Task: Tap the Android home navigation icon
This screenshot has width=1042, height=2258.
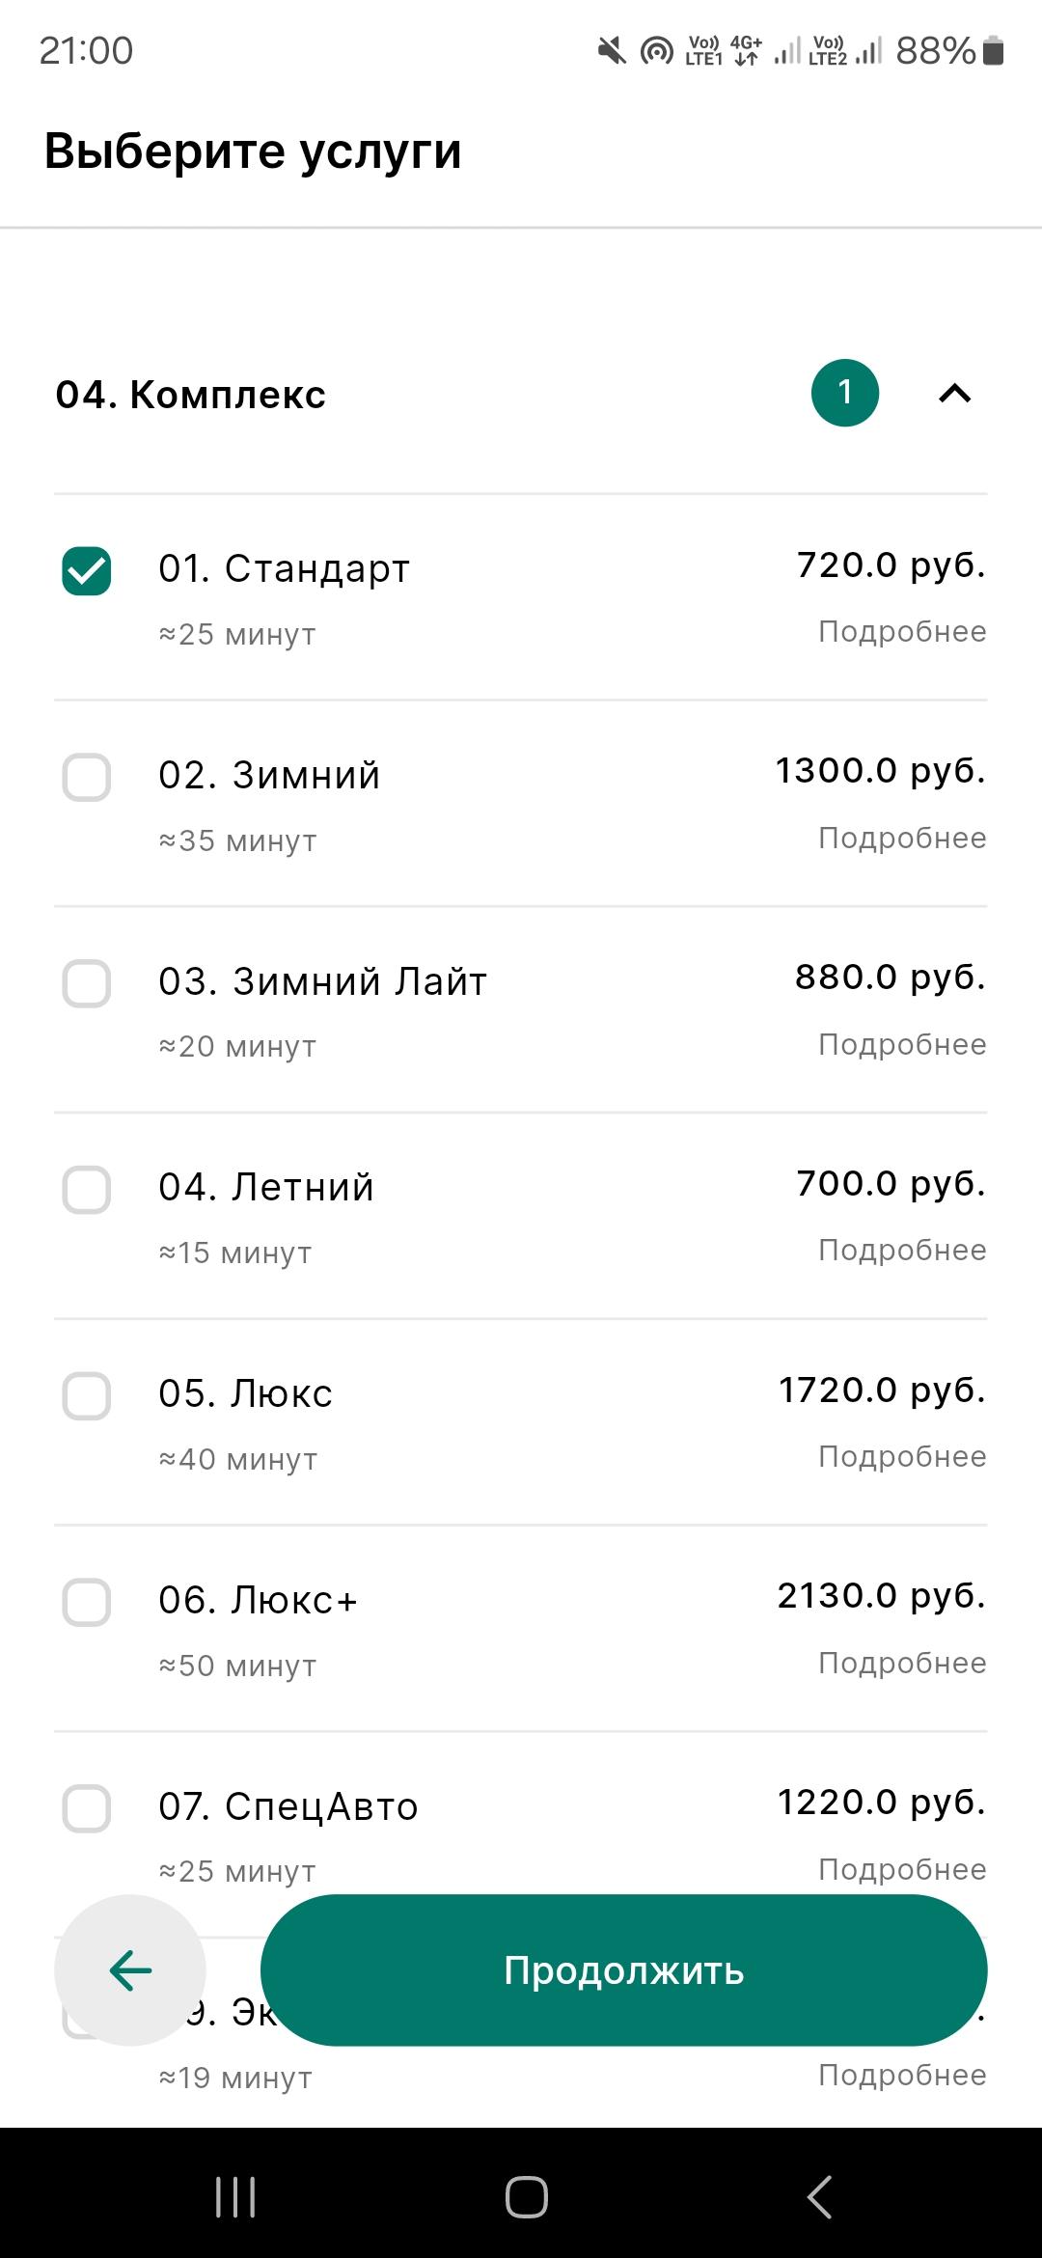Action: pos(527,2197)
